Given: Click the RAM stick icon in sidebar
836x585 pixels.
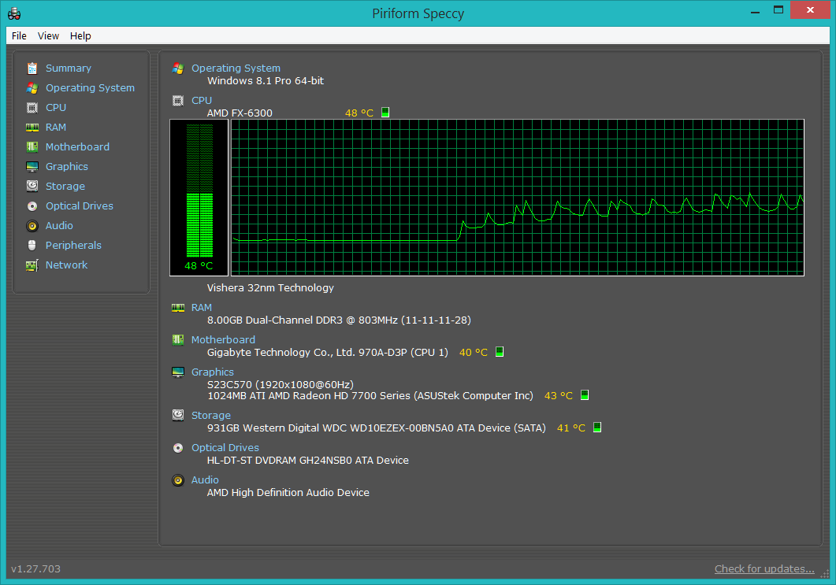Looking at the screenshot, I should click(32, 128).
